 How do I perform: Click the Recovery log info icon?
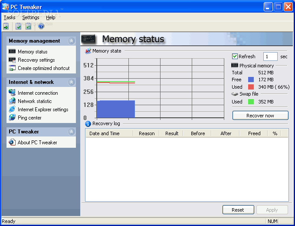(x=88, y=124)
